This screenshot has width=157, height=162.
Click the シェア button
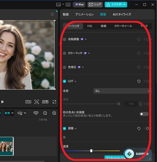[x=95, y=5]
